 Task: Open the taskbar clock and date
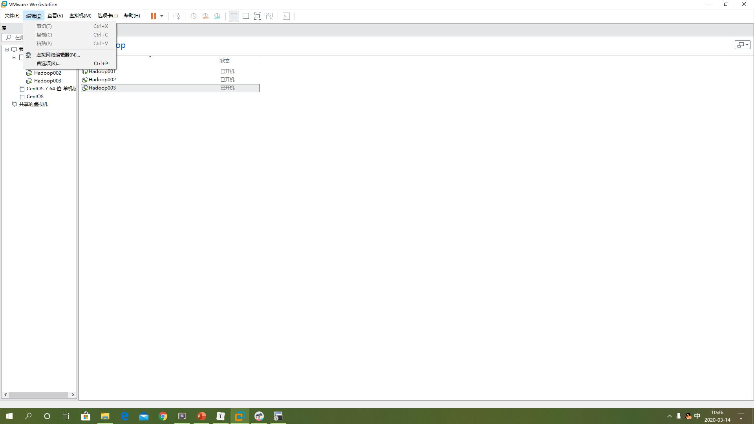pyautogui.click(x=717, y=416)
